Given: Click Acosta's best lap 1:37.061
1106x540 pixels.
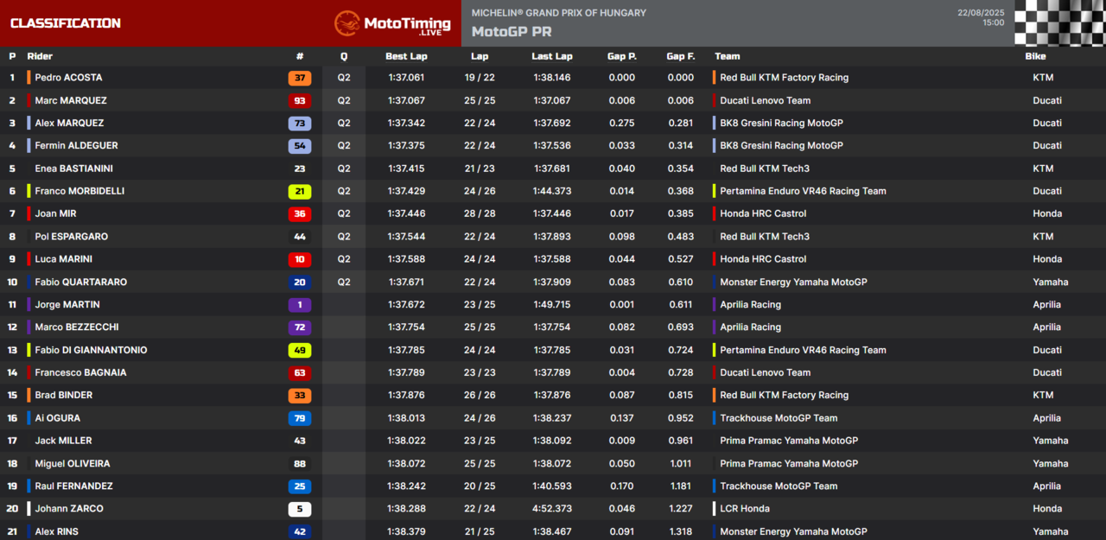Looking at the screenshot, I should [406, 78].
